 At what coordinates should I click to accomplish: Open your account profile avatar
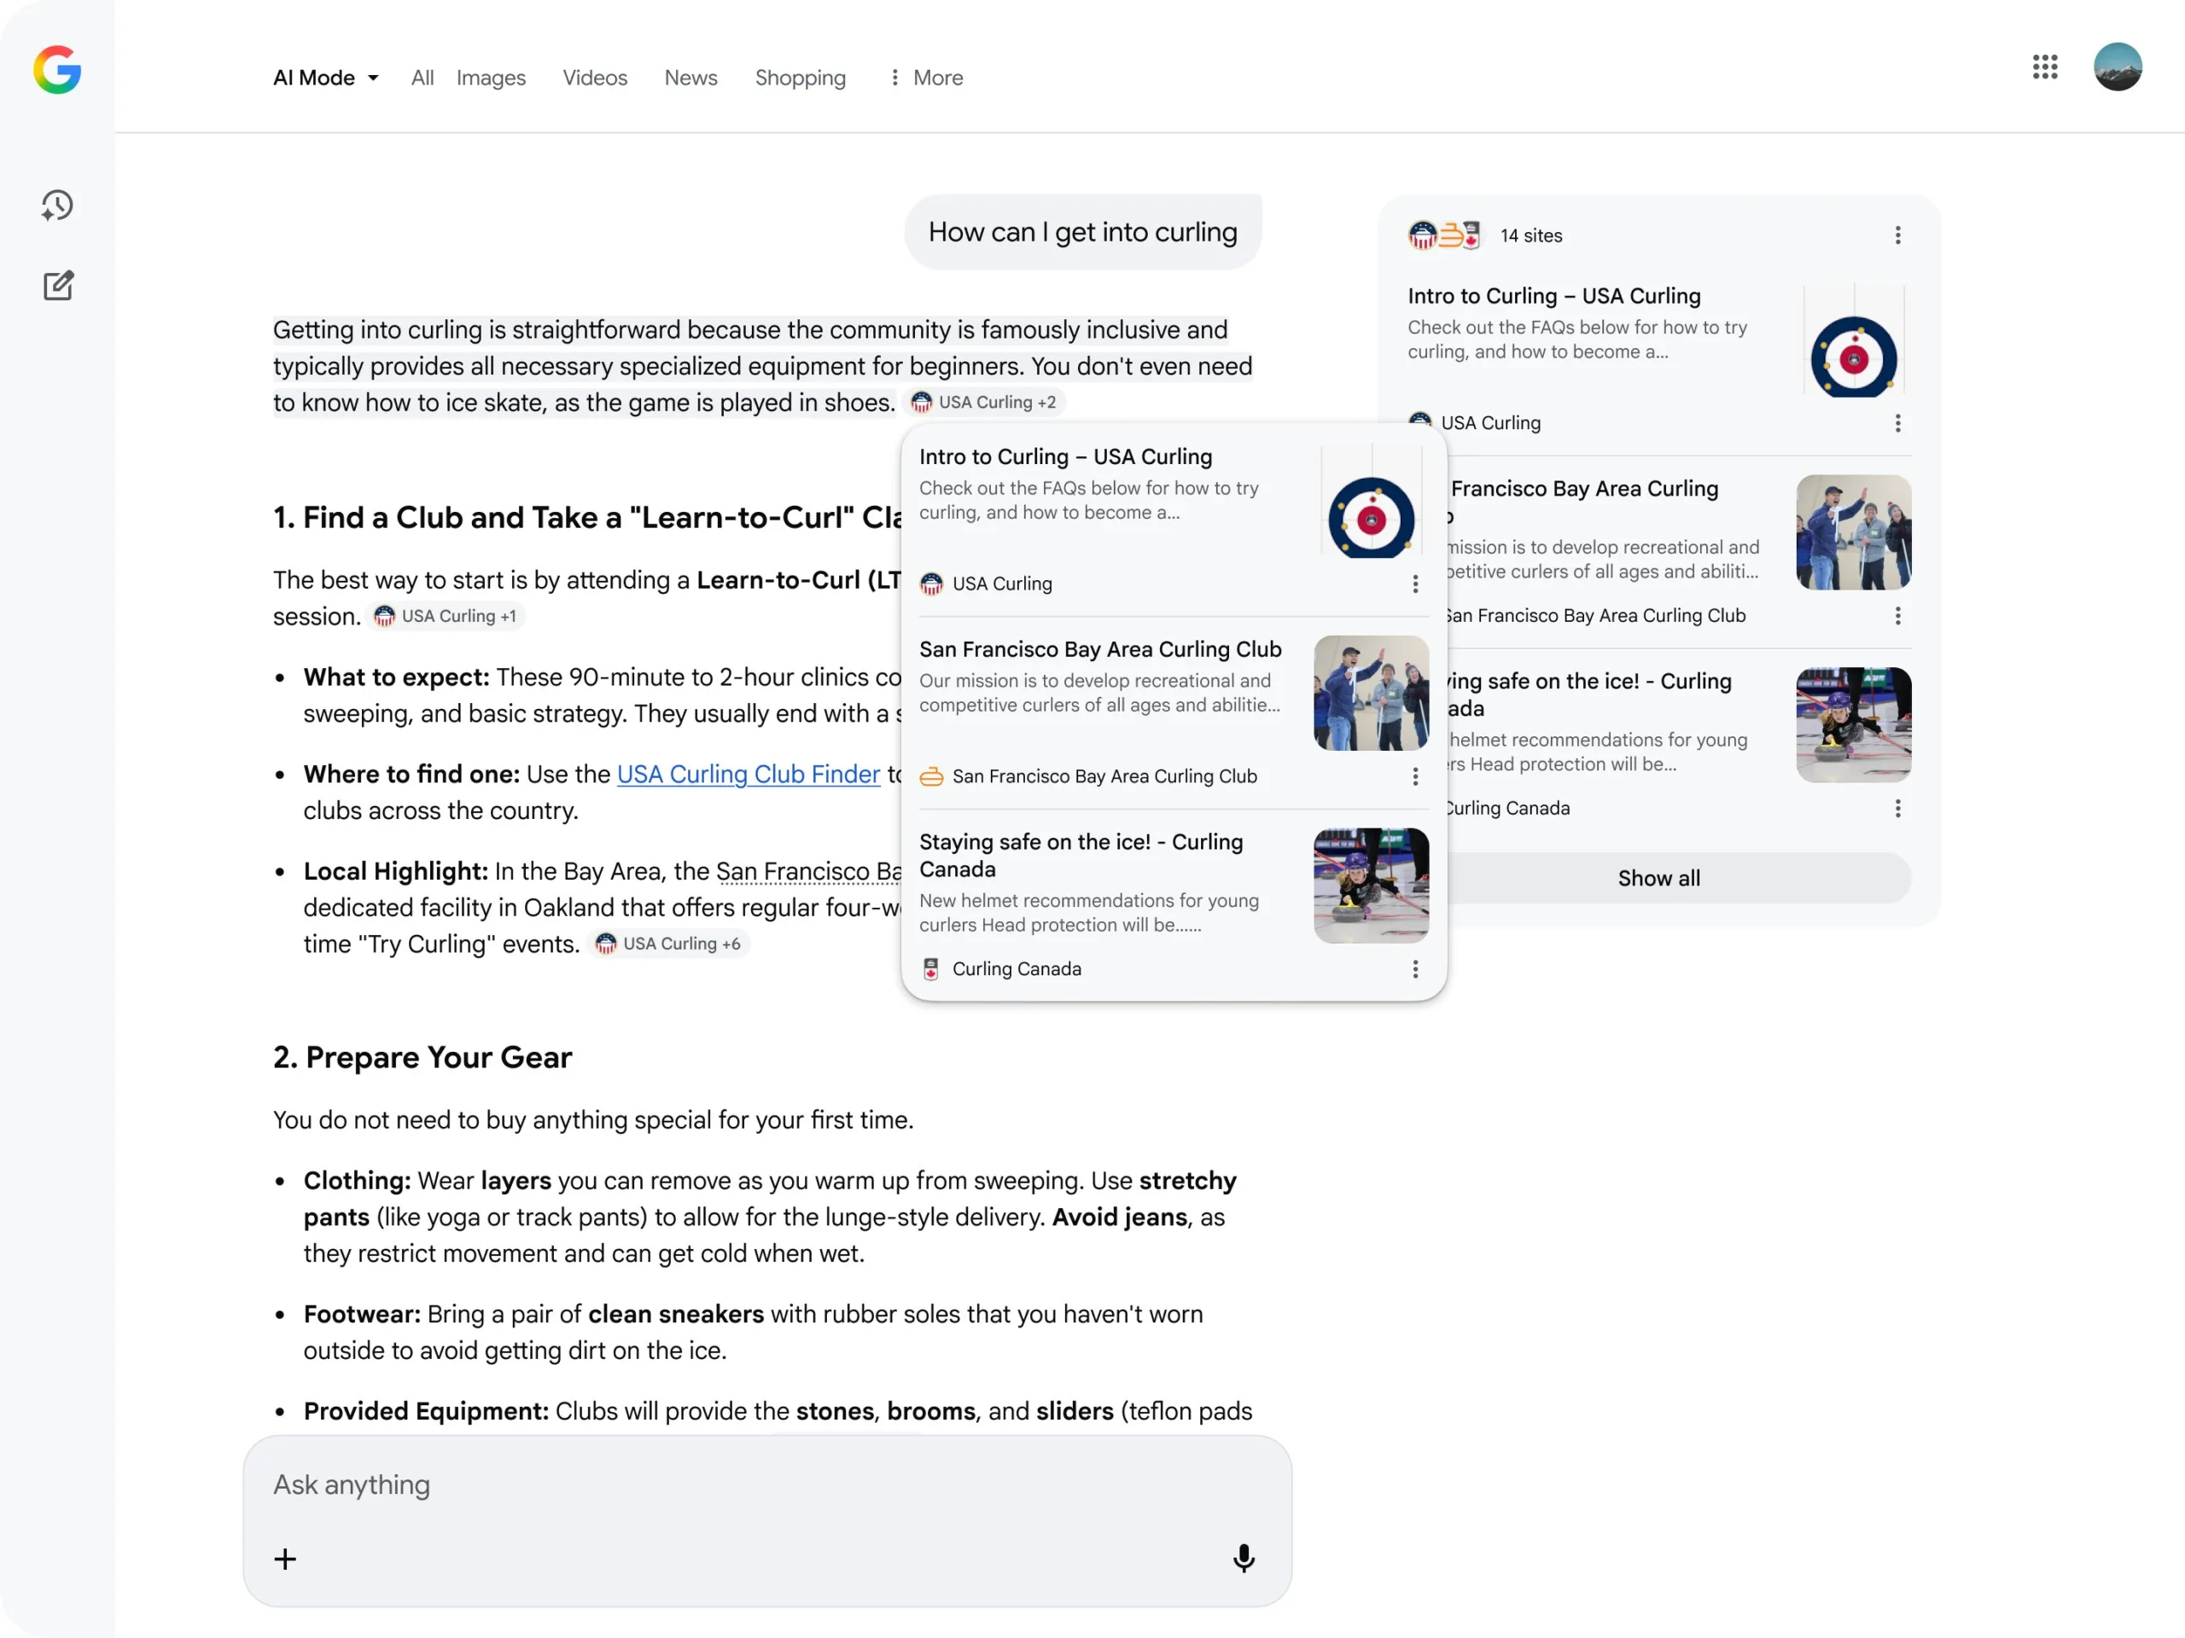tap(2117, 67)
